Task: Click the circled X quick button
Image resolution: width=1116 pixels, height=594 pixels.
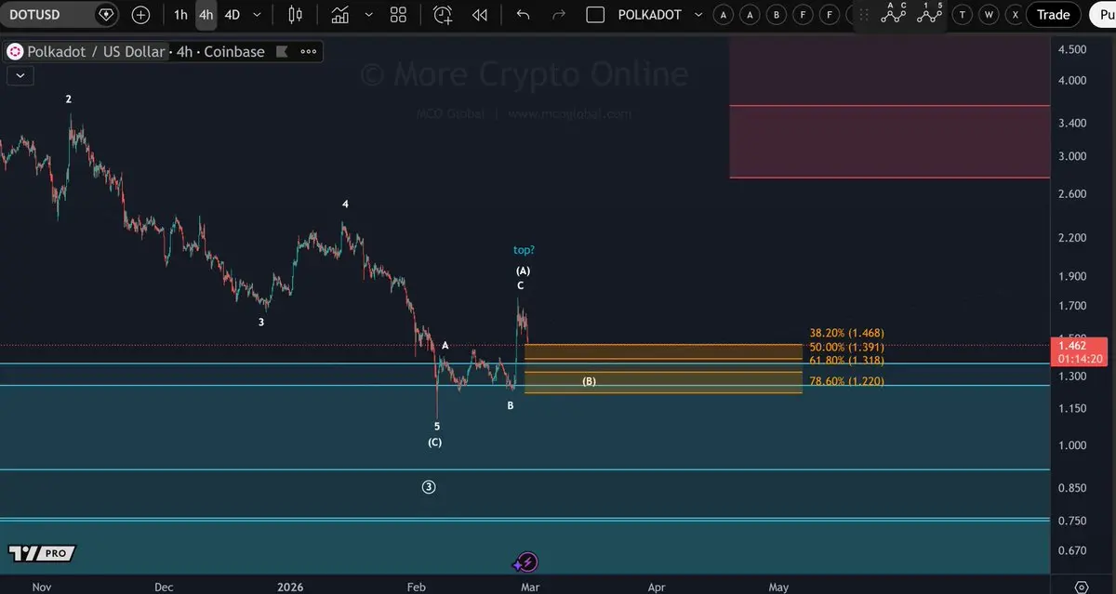Action: tap(1016, 15)
